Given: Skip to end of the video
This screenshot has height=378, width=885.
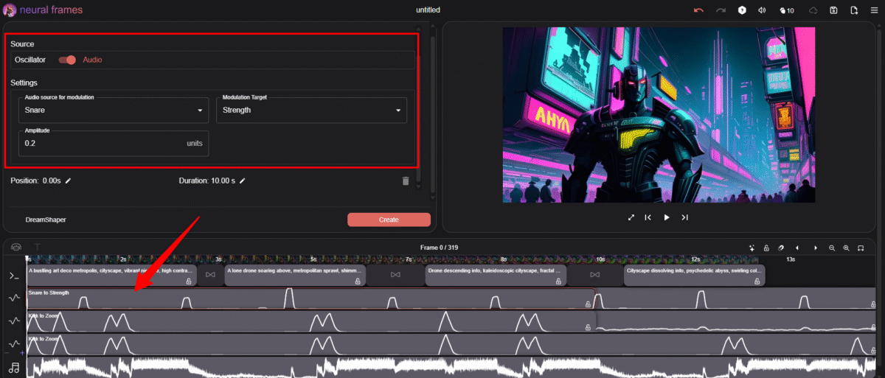Looking at the screenshot, I should 684,217.
